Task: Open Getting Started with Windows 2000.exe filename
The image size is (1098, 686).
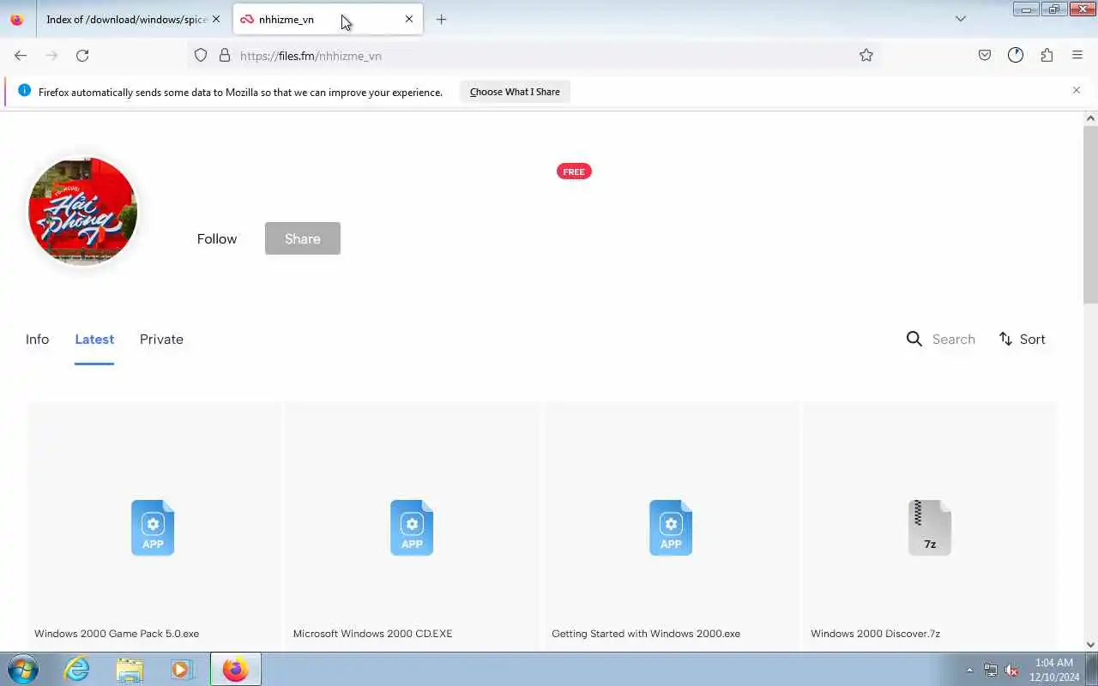Action: (x=646, y=634)
